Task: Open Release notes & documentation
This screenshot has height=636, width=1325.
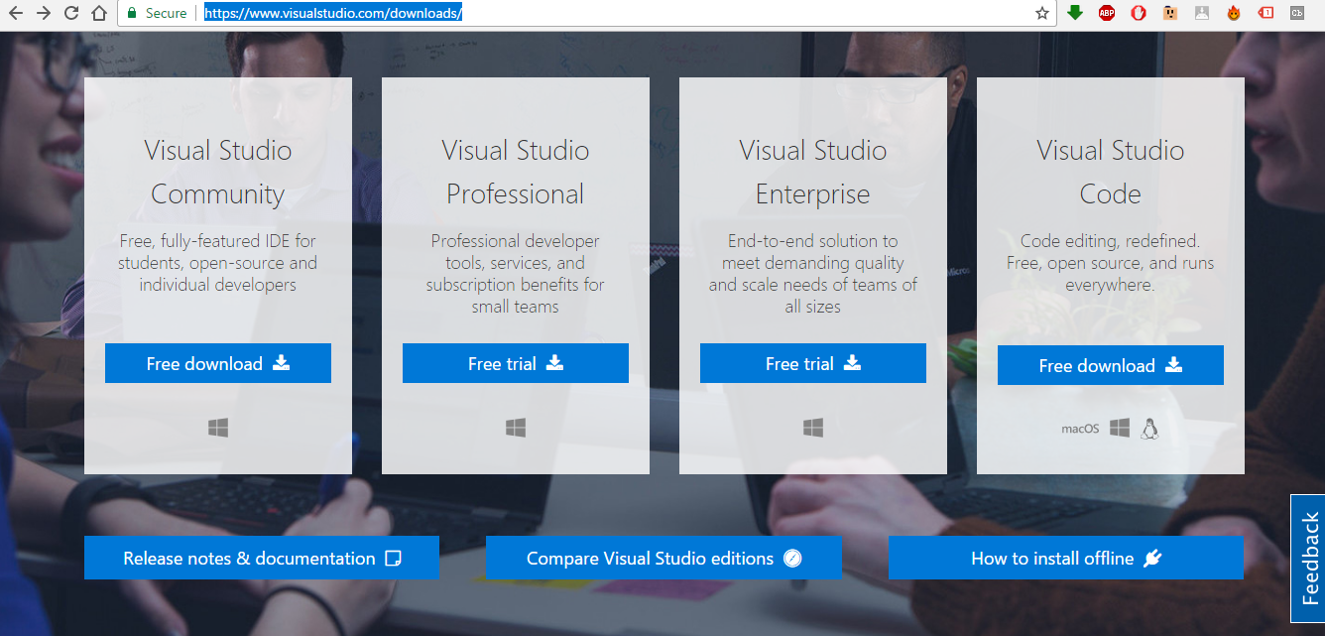Action: tap(262, 558)
